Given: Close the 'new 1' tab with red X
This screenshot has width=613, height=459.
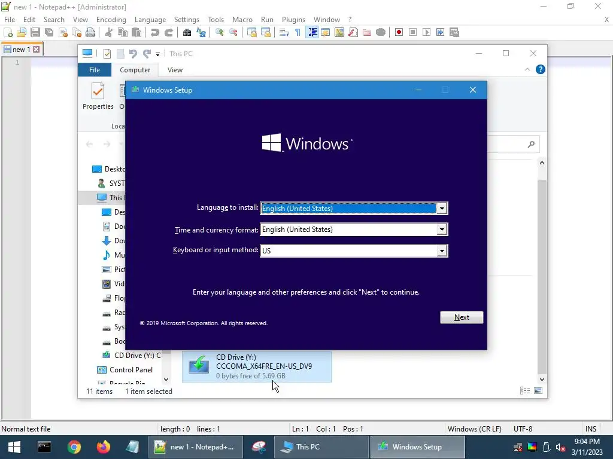Looking at the screenshot, I should pyautogui.click(x=37, y=49).
